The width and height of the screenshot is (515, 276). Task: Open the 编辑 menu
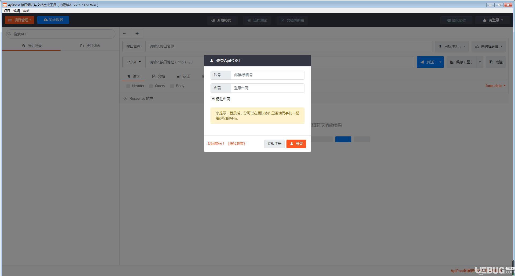pyautogui.click(x=17, y=11)
